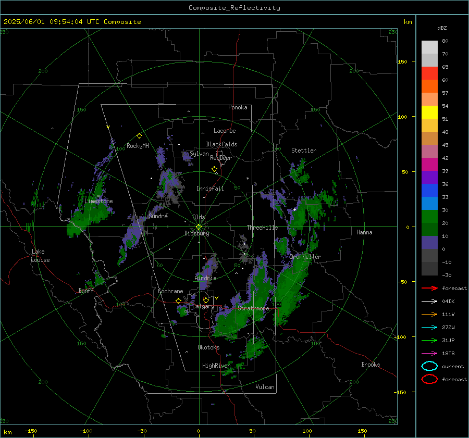The image size is (469, 438).
Task: Click the Didsbury label
Action: (x=196, y=233)
